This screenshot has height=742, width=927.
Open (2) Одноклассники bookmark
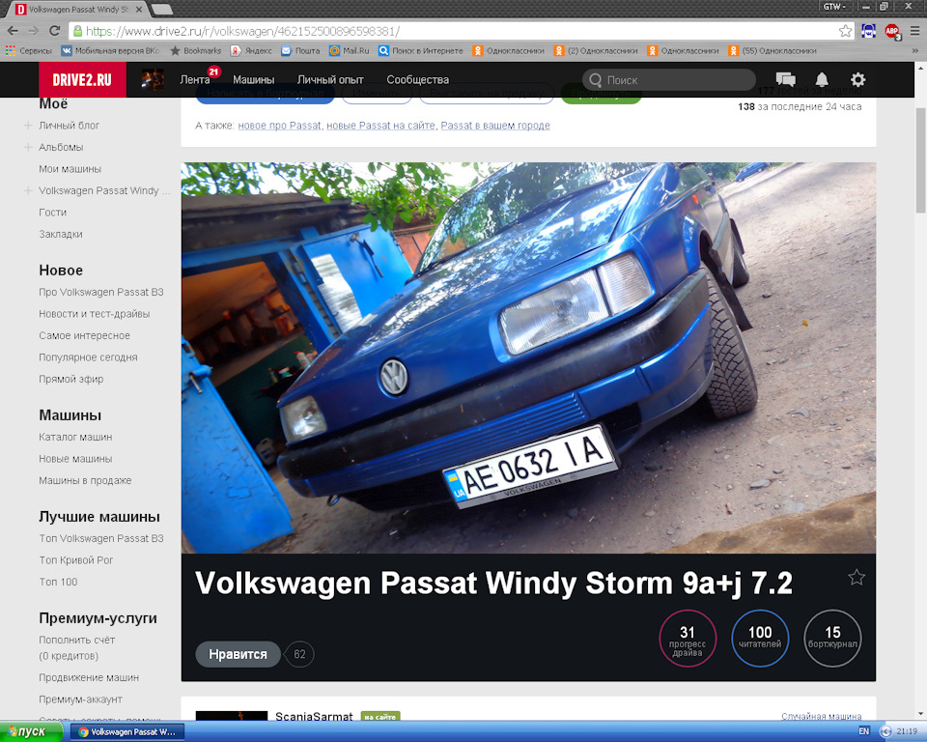click(x=596, y=51)
